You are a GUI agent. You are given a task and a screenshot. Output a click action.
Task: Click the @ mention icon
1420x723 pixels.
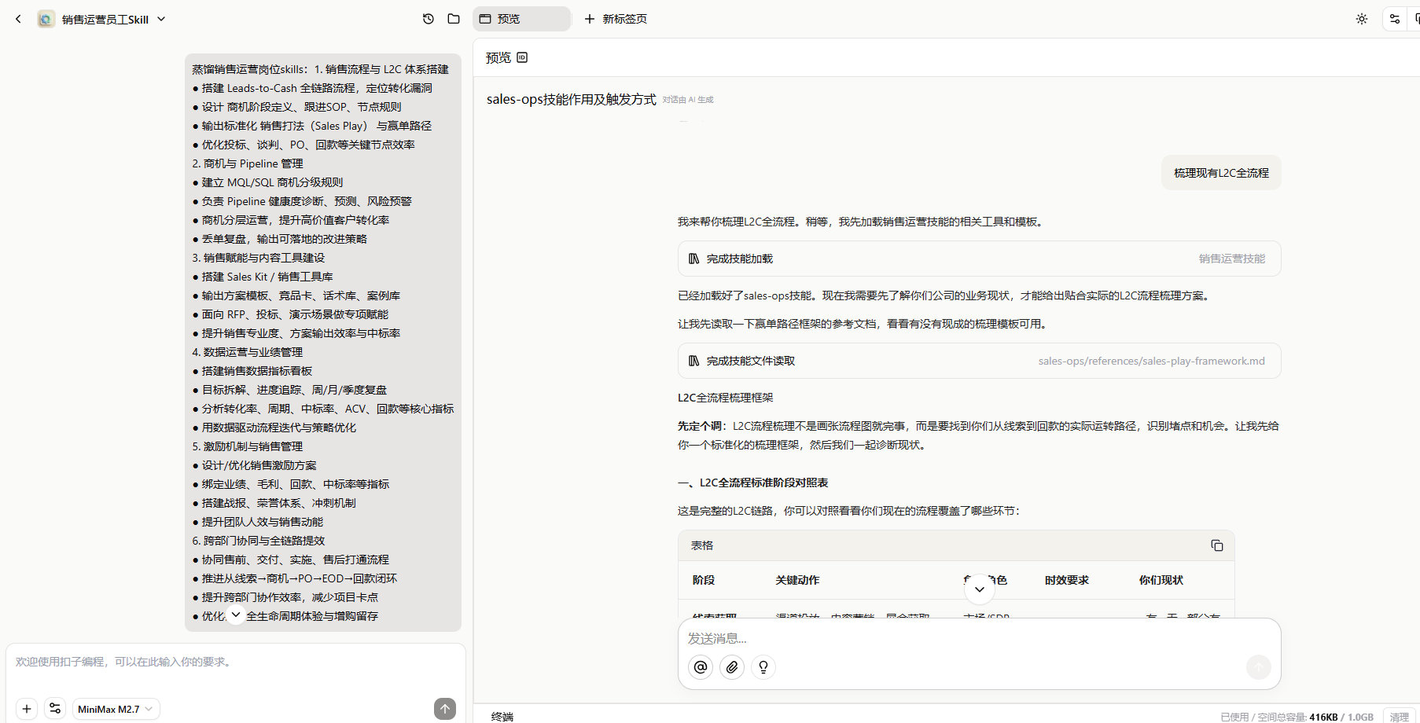tap(701, 667)
